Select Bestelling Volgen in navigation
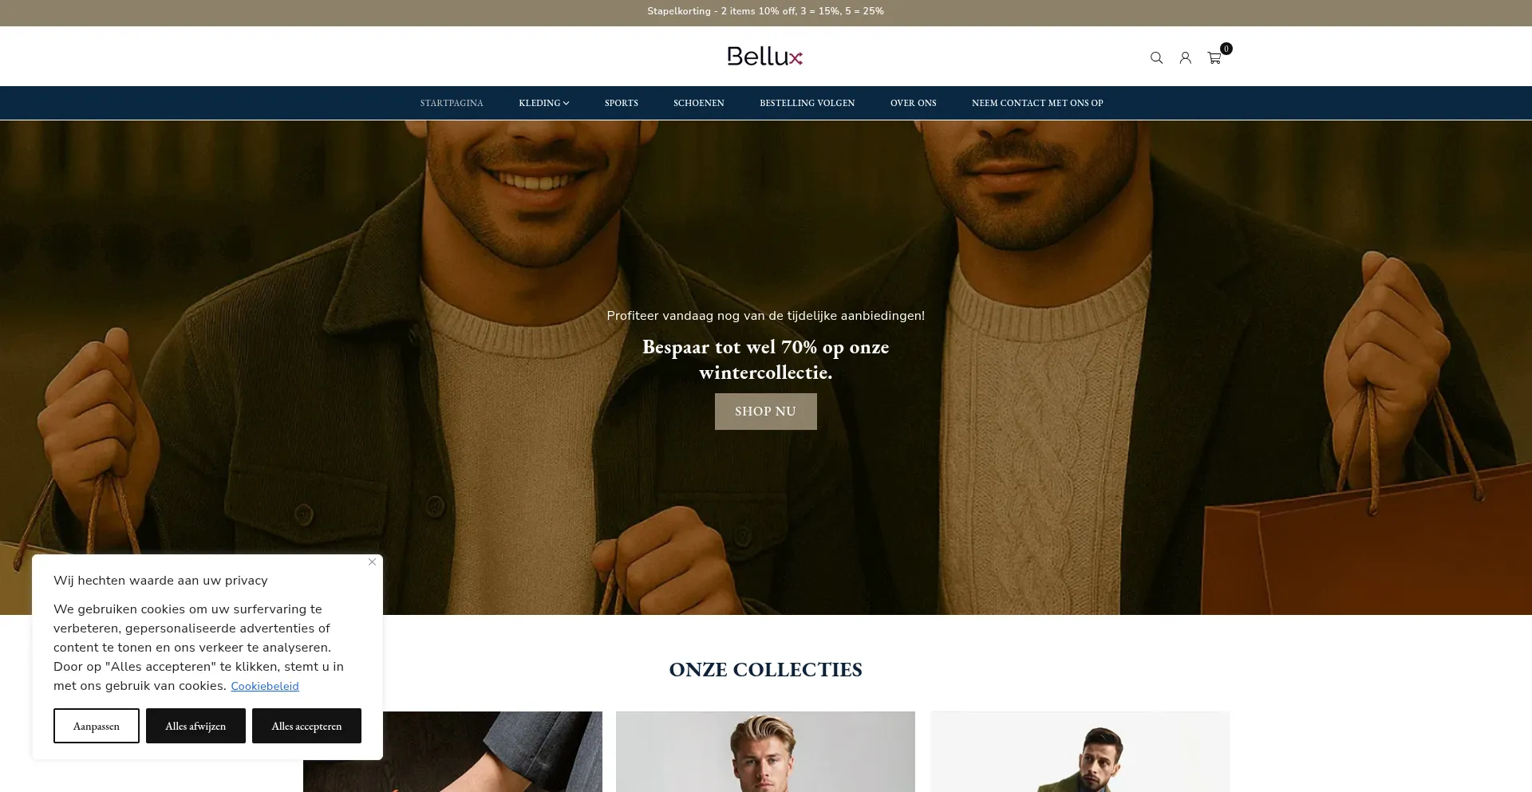This screenshot has width=1532, height=792. [x=807, y=103]
